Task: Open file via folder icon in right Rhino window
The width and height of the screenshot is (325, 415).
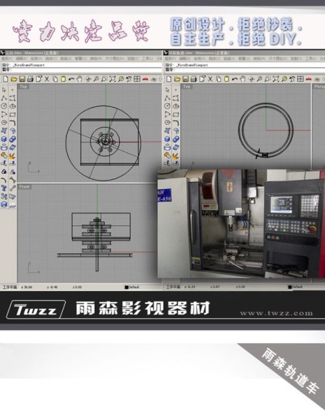Action: (177, 79)
